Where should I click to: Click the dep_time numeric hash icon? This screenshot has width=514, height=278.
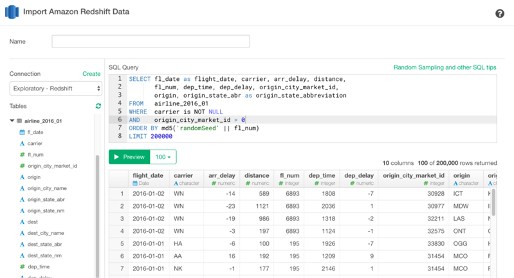pos(22,266)
